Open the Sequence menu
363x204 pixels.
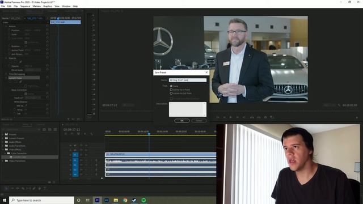[x=25, y=6]
